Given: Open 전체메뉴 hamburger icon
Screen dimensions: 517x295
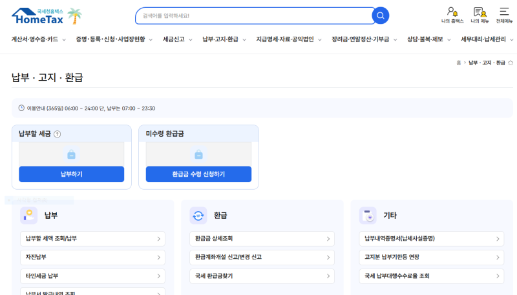Looking at the screenshot, I should pos(504,15).
